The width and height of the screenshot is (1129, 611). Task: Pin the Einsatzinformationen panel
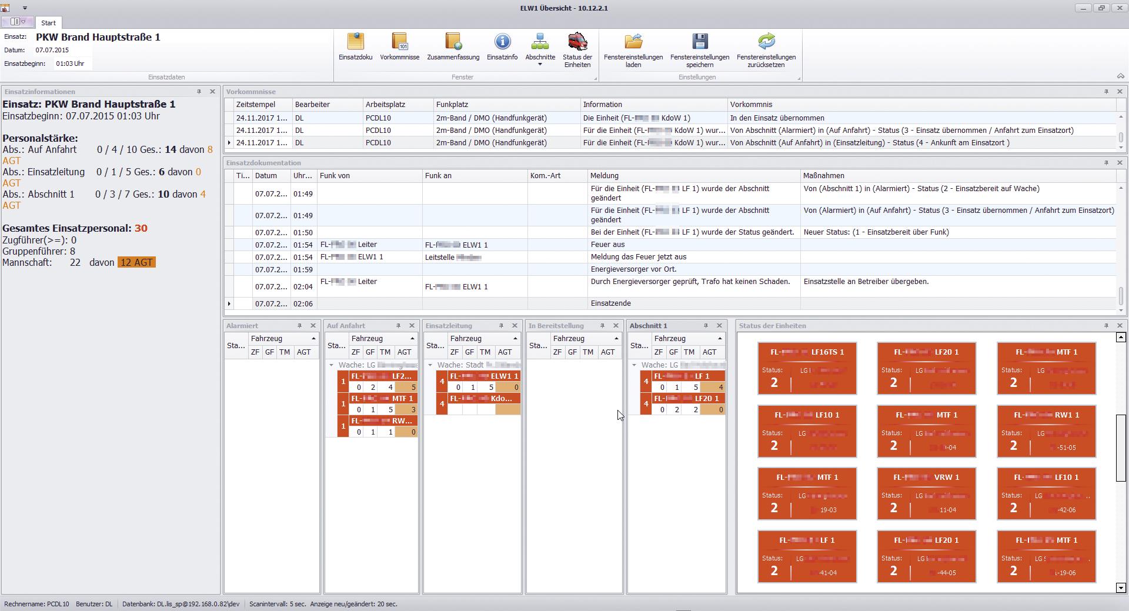(199, 92)
